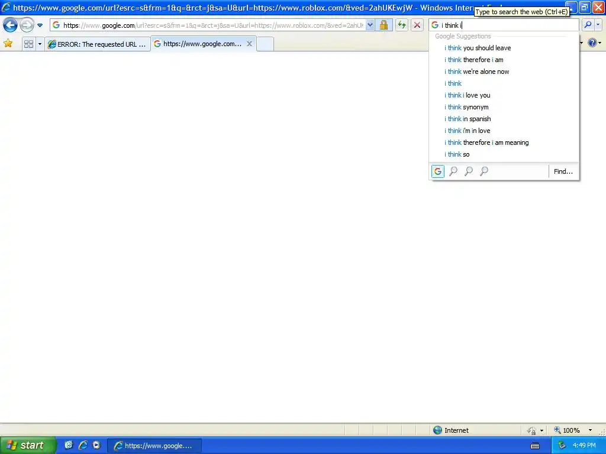Select the second search provider magnifier icon
Viewport: 606px width, 454px height.
click(x=453, y=171)
